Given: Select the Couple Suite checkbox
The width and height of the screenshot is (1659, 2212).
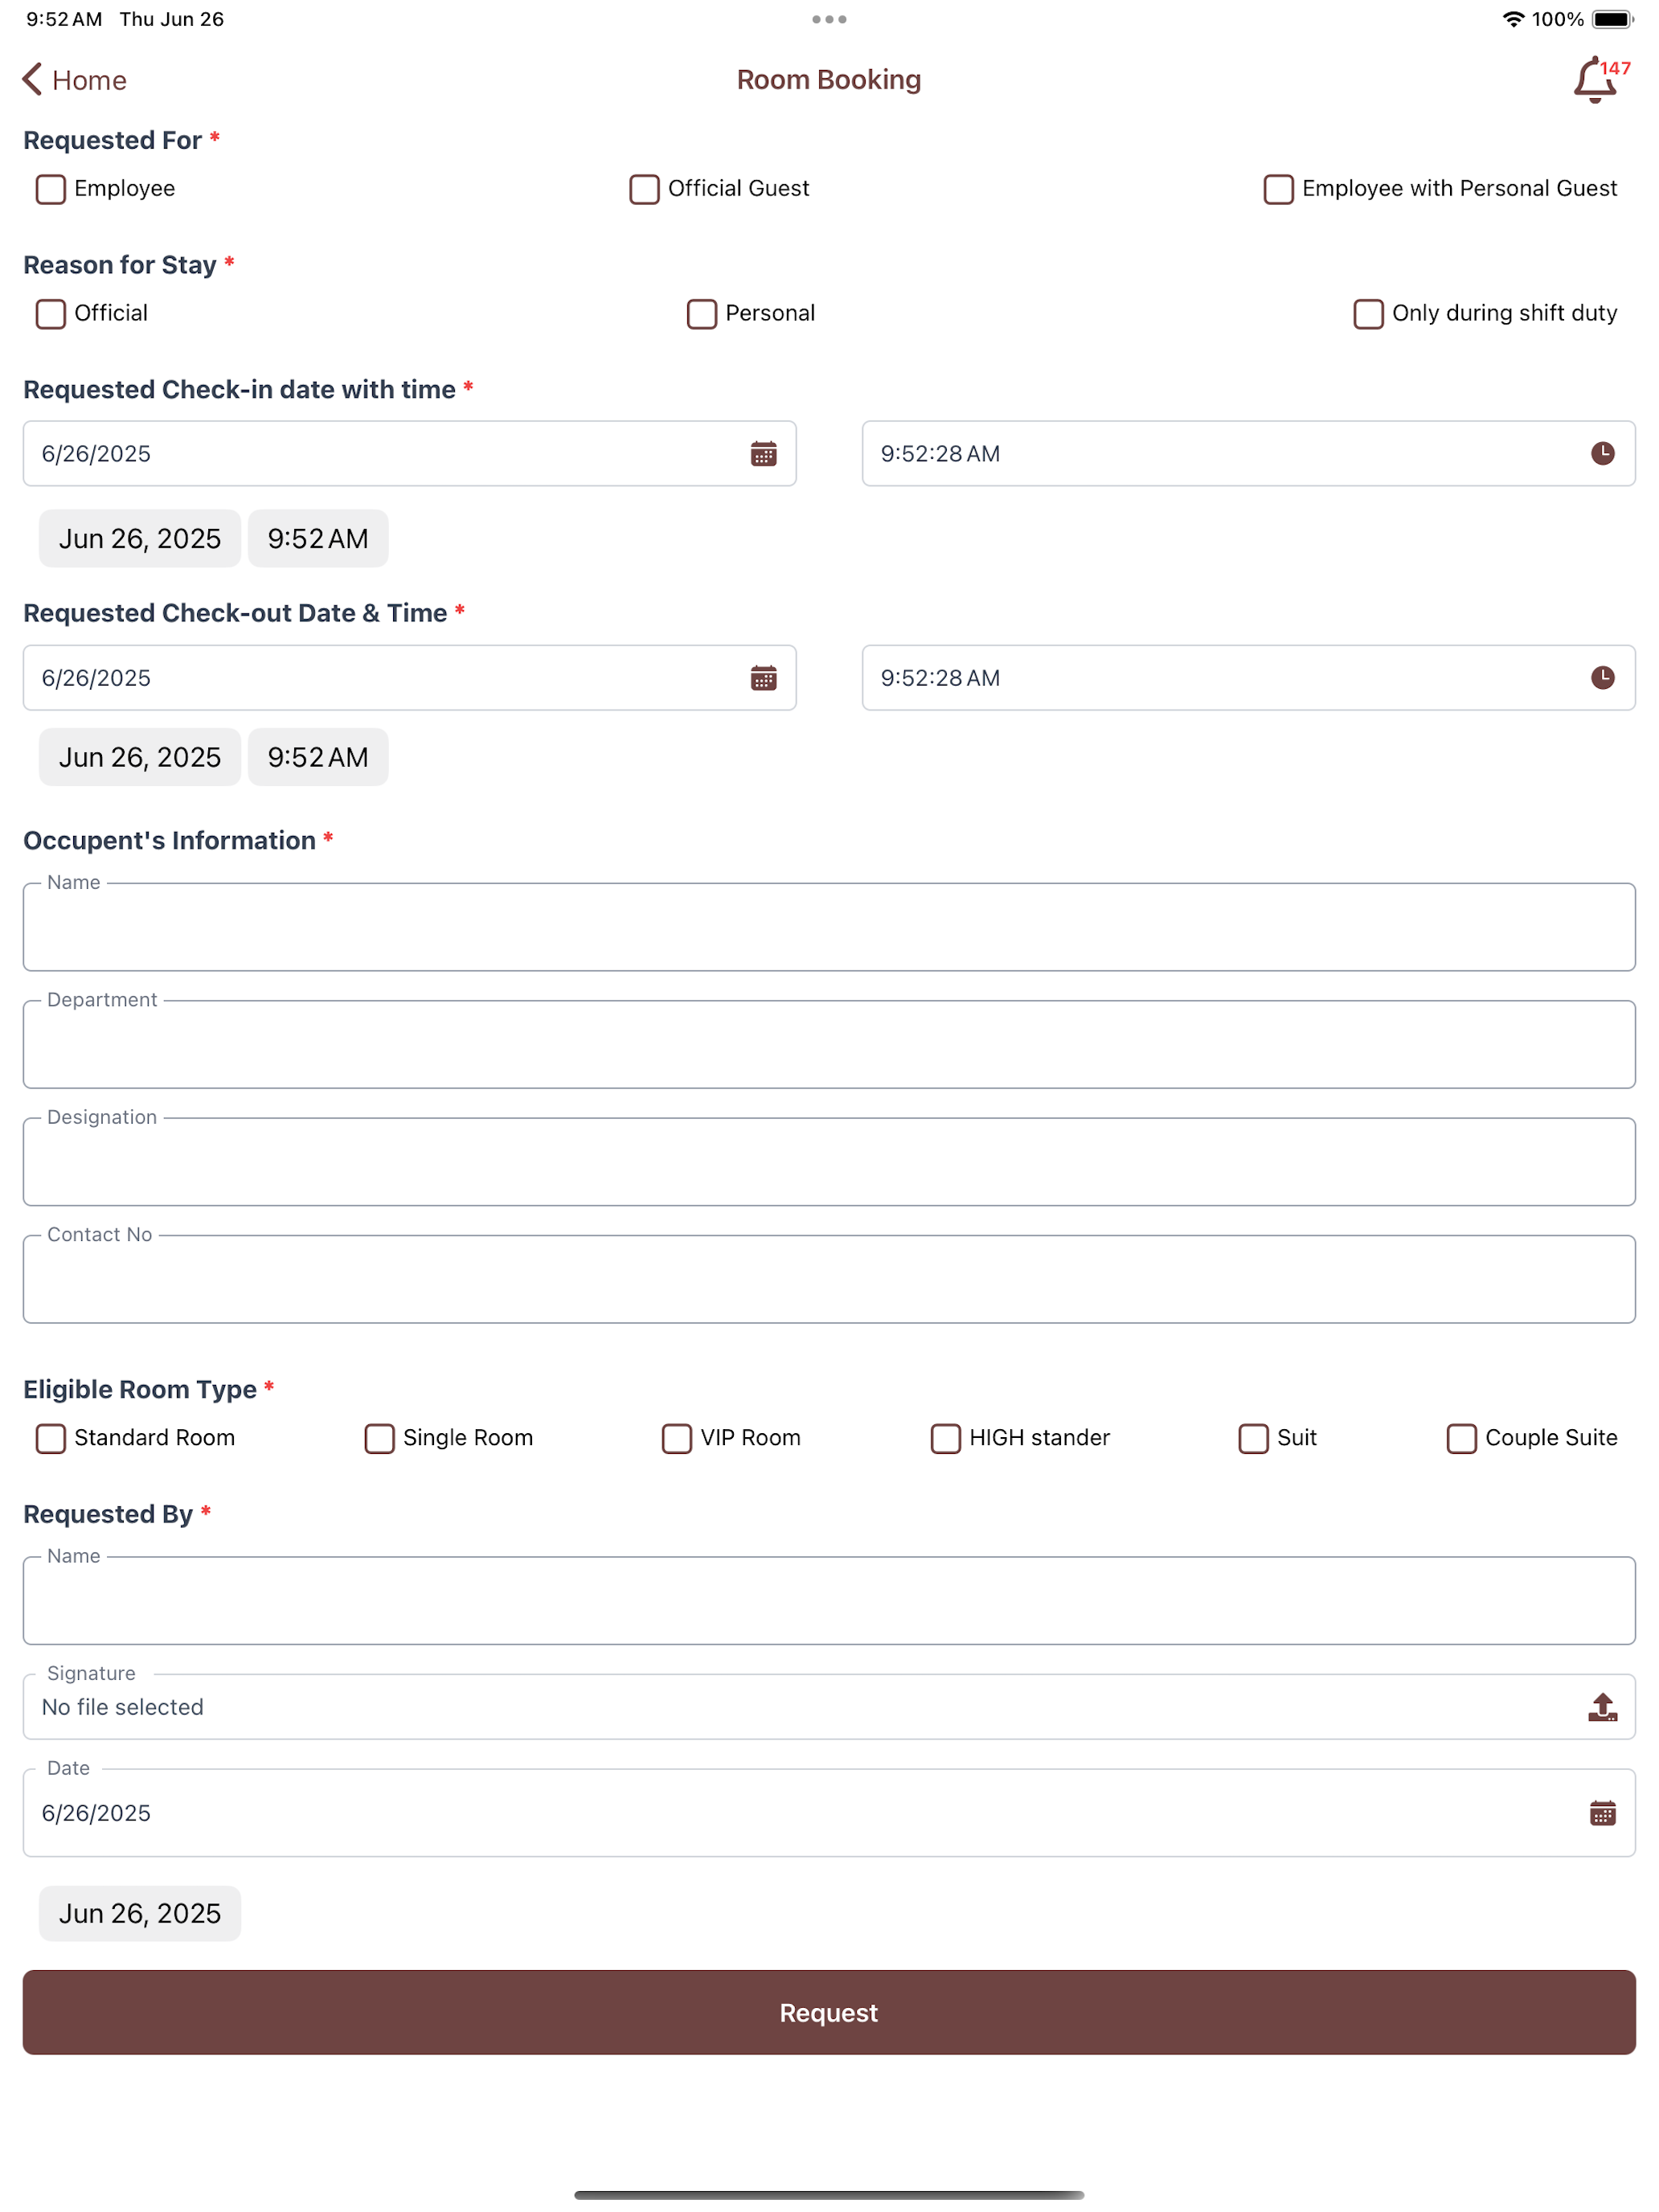Looking at the screenshot, I should [1461, 1438].
